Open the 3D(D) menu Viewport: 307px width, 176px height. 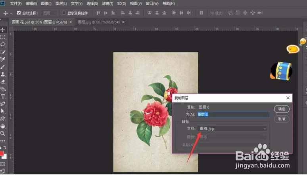(122, 4)
